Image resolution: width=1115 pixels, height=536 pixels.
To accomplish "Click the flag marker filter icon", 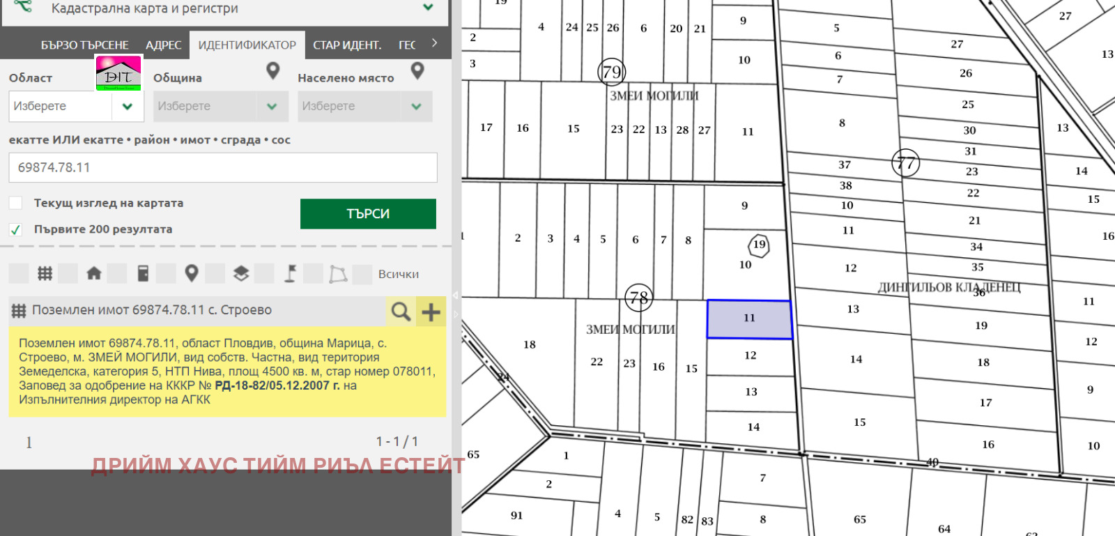I will tap(290, 274).
